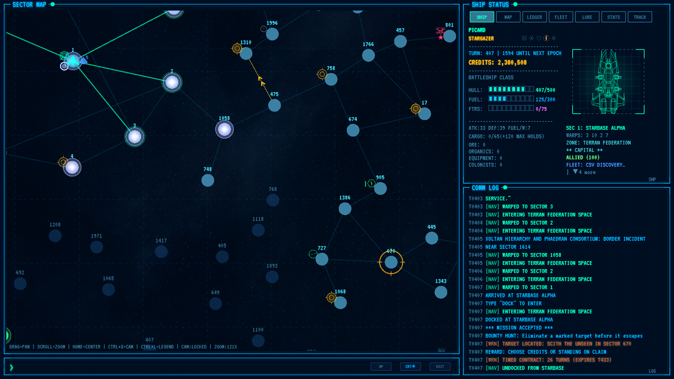Click the grid module icon beside Stargazer
This screenshot has width=674, height=379.
(524, 38)
